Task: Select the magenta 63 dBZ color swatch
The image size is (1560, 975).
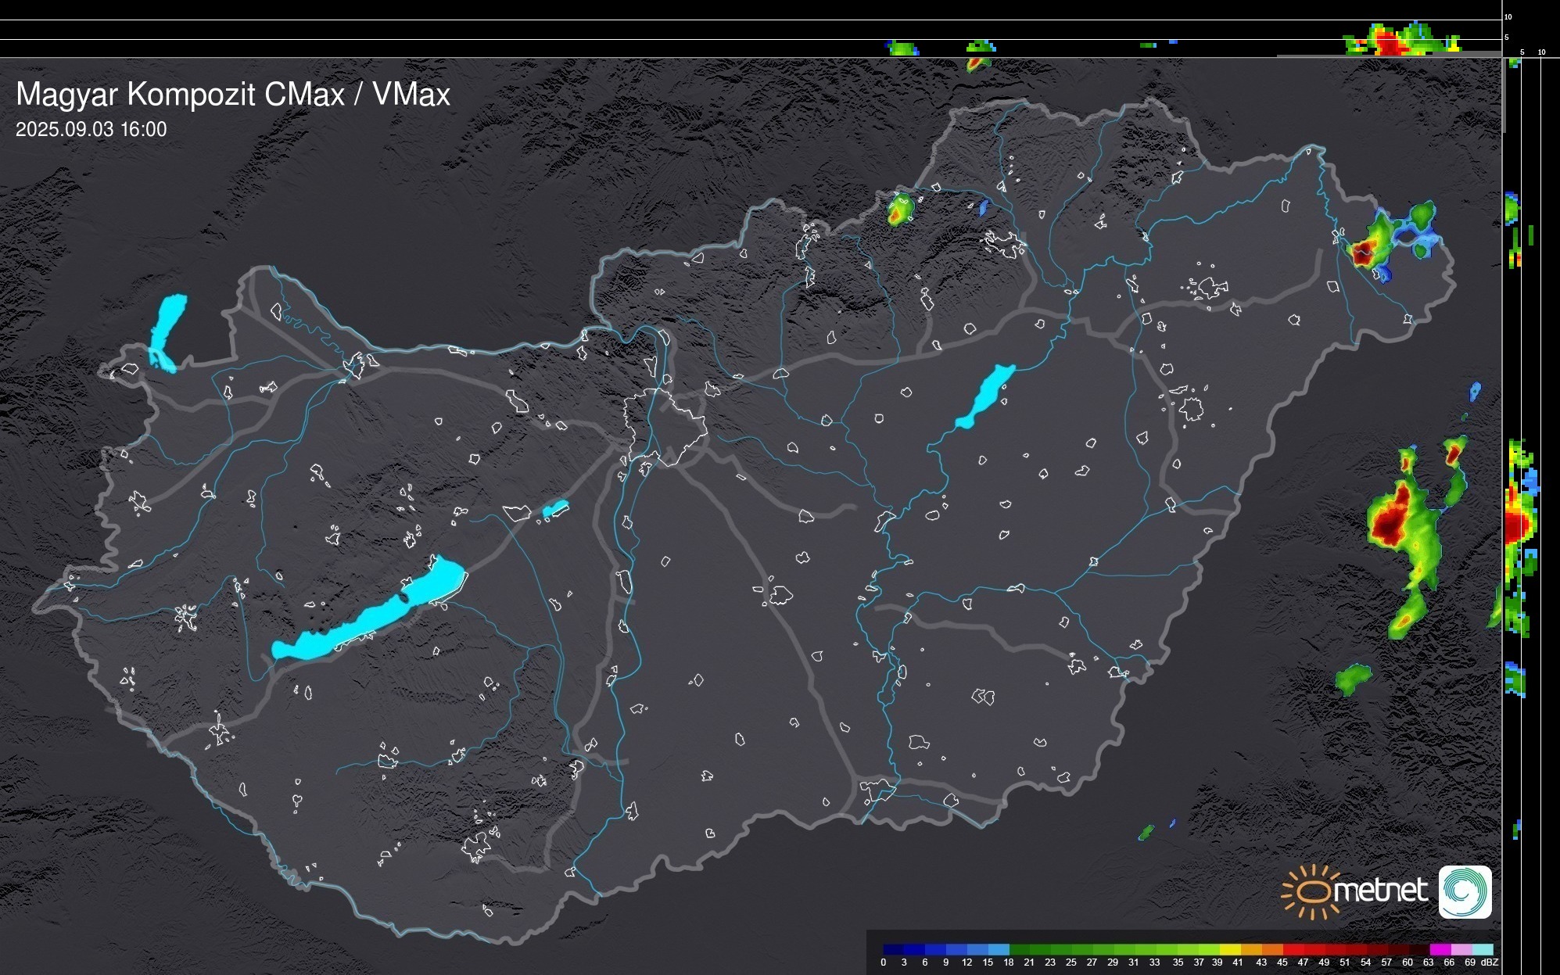Action: tap(1439, 949)
